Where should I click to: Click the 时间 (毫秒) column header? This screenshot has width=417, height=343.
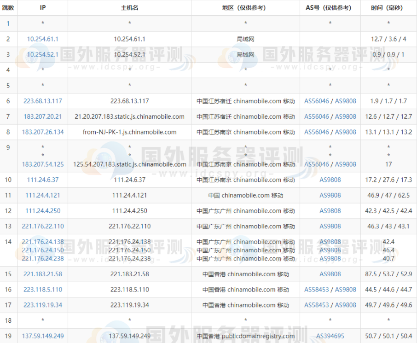388,8
